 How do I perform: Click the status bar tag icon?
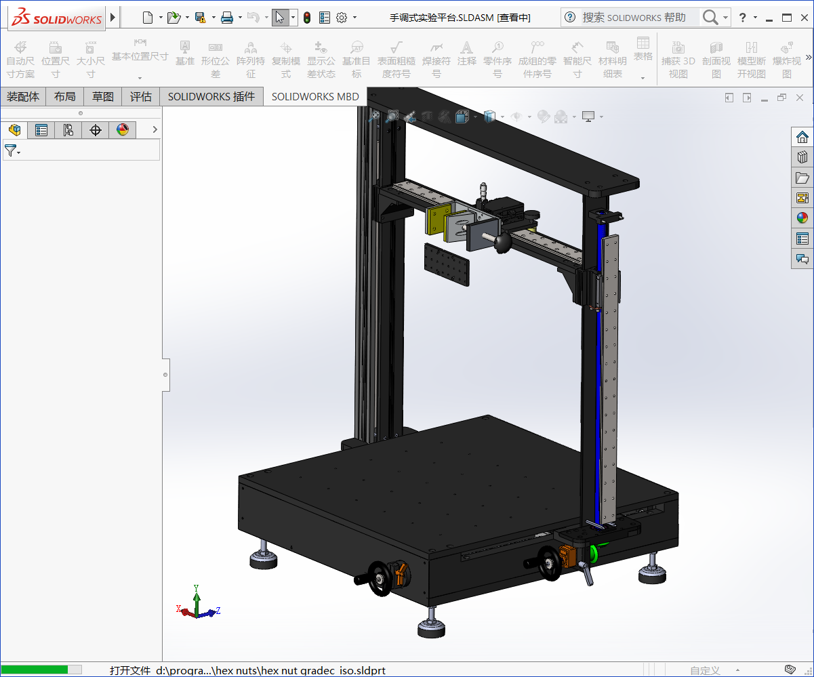pyautogui.click(x=790, y=670)
